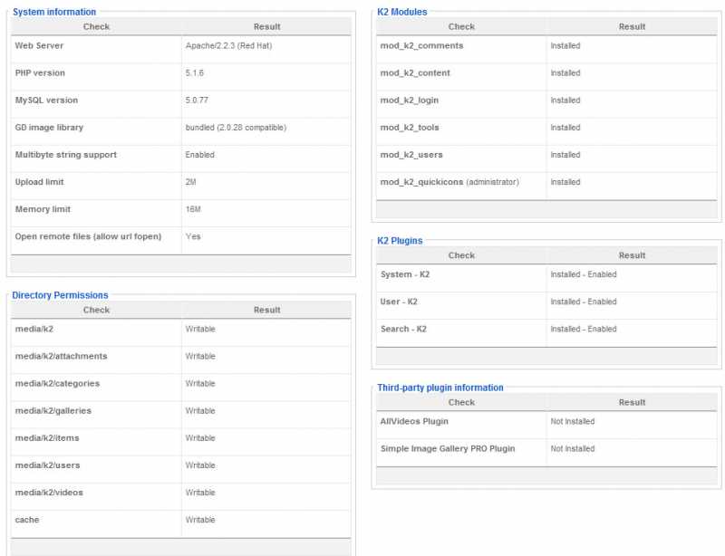Click the Check column header in K2 Modules
This screenshot has width=725, height=556.
click(461, 27)
